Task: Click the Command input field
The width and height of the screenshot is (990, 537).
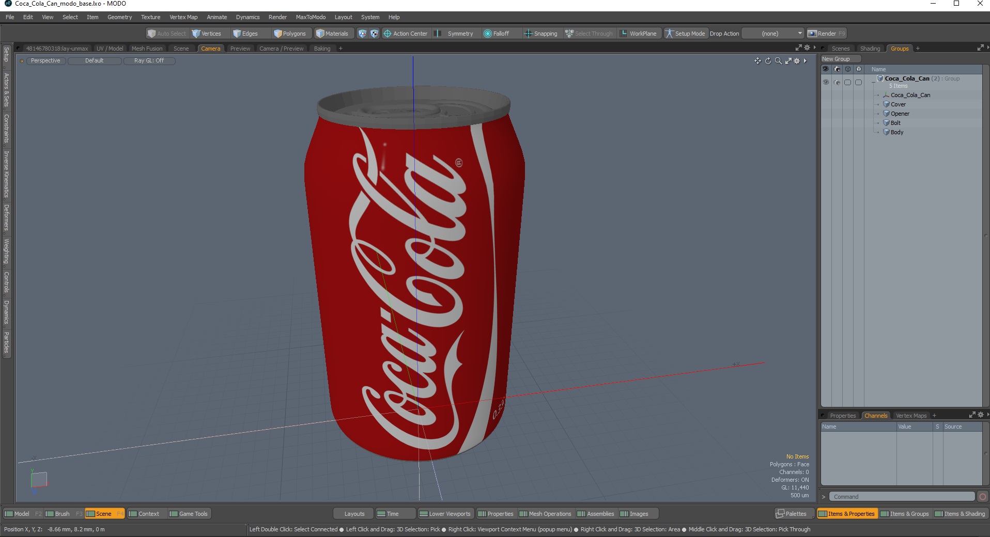Action: coord(902,497)
